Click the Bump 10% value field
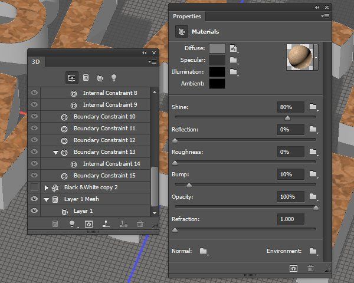Screen dimensions: 354x283 pyautogui.click(x=290, y=175)
